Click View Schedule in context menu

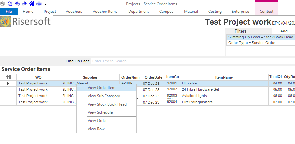(100, 112)
